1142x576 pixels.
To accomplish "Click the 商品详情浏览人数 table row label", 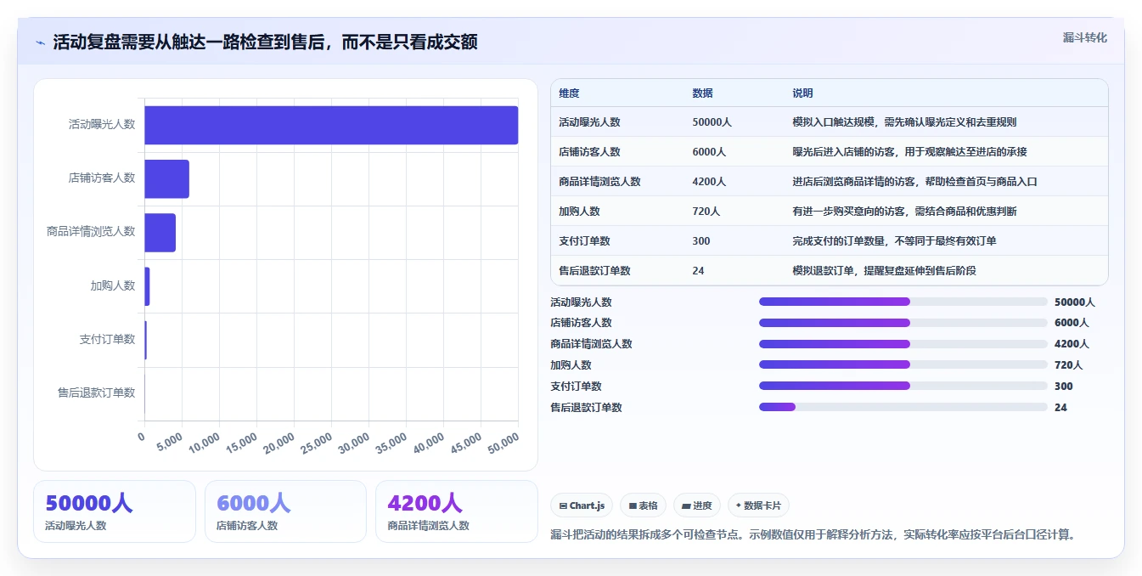I will pyautogui.click(x=599, y=182).
